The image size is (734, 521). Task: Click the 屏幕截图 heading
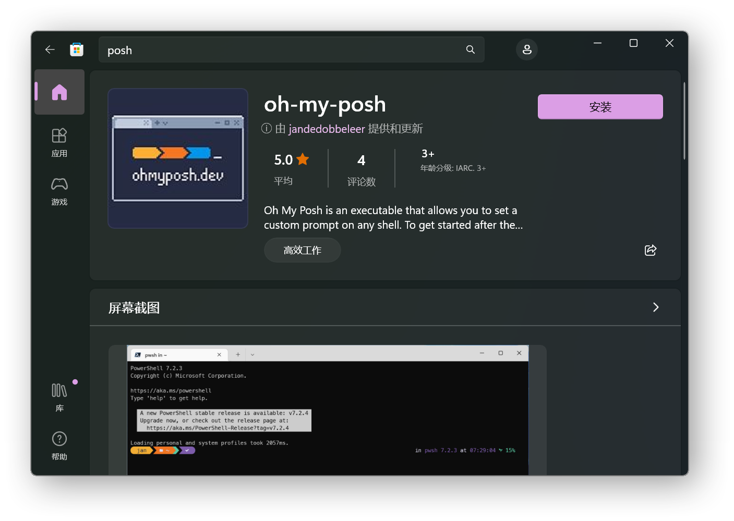(x=134, y=308)
